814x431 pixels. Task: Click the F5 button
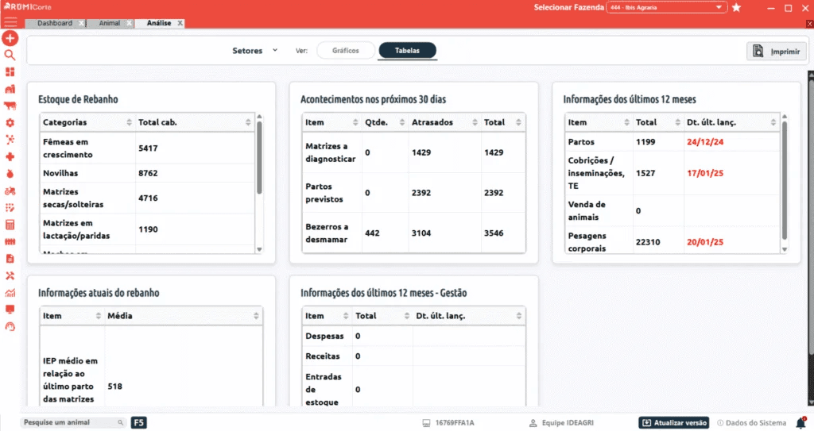click(138, 423)
